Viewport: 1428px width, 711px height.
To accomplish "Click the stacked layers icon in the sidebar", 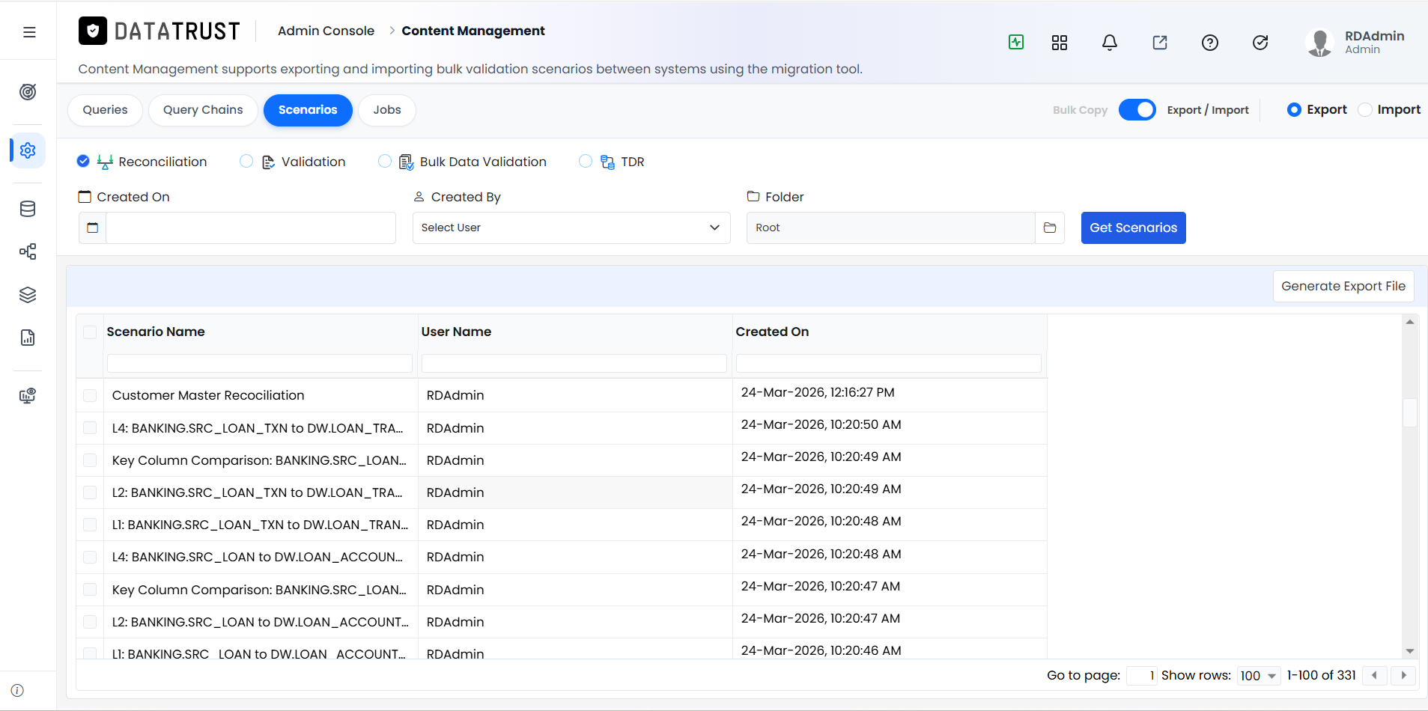I will [28, 295].
